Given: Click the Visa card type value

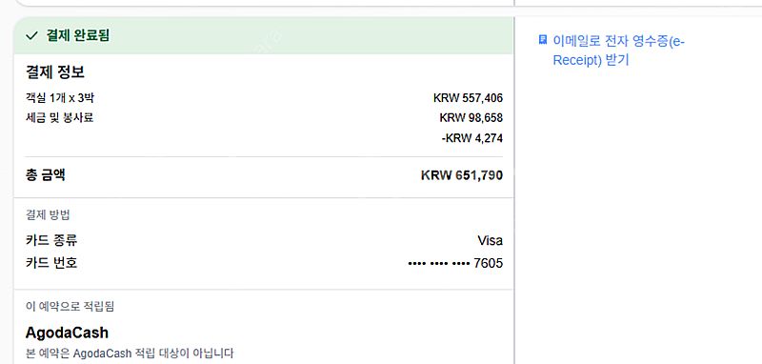Looking at the screenshot, I should (x=490, y=240).
